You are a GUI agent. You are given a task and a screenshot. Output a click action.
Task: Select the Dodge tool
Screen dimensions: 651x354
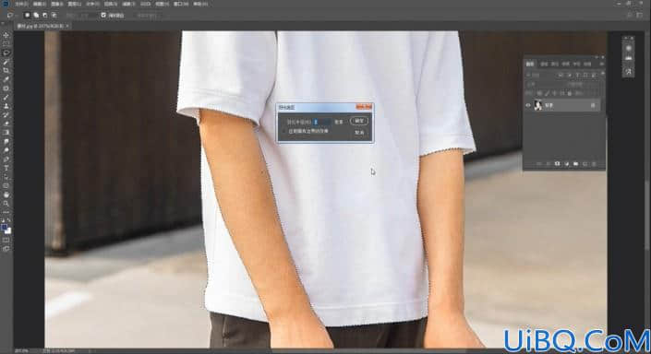(x=6, y=150)
